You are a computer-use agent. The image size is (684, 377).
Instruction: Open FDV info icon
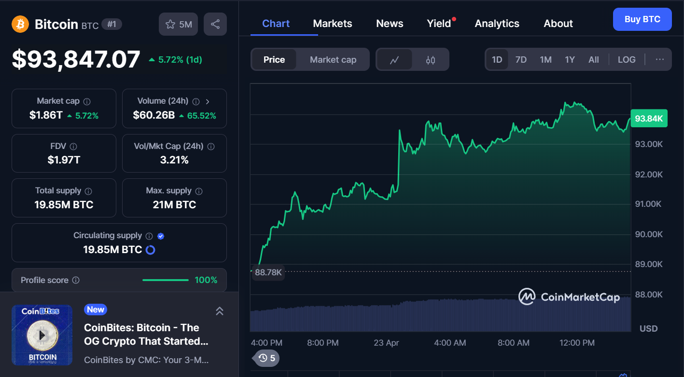pyautogui.click(x=73, y=147)
